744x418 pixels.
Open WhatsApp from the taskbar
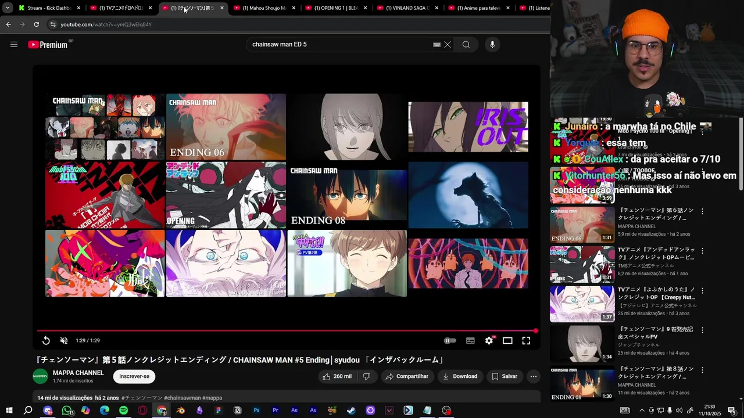[67, 410]
